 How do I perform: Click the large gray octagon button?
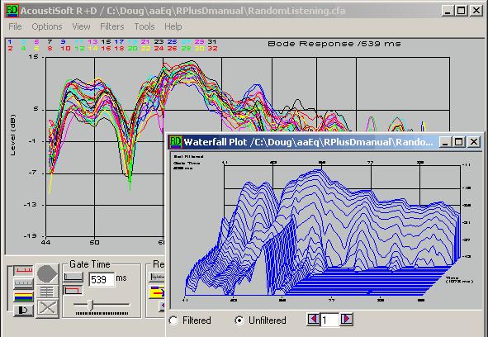[x=47, y=274]
